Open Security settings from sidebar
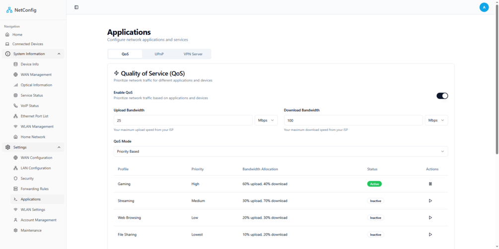Image resolution: width=499 pixels, height=249 pixels. click(x=27, y=179)
